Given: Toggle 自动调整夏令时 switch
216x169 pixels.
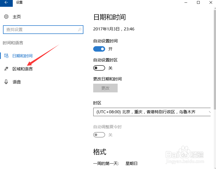Looking at the screenshot, I should pyautogui.click(x=99, y=135).
